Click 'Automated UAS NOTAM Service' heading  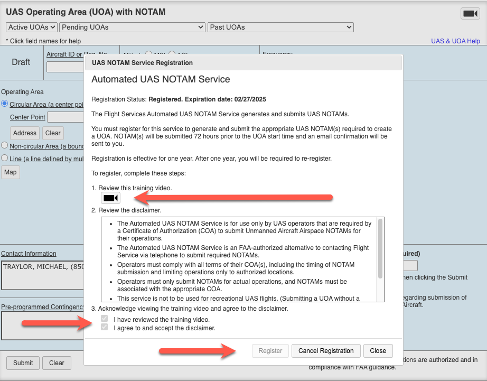pos(161,79)
